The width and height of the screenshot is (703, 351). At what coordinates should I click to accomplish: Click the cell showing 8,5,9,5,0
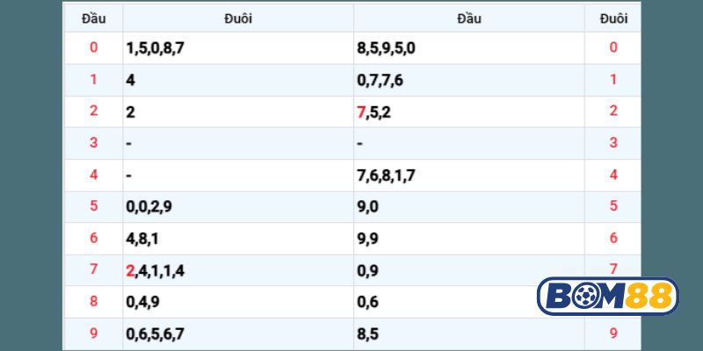coord(386,47)
